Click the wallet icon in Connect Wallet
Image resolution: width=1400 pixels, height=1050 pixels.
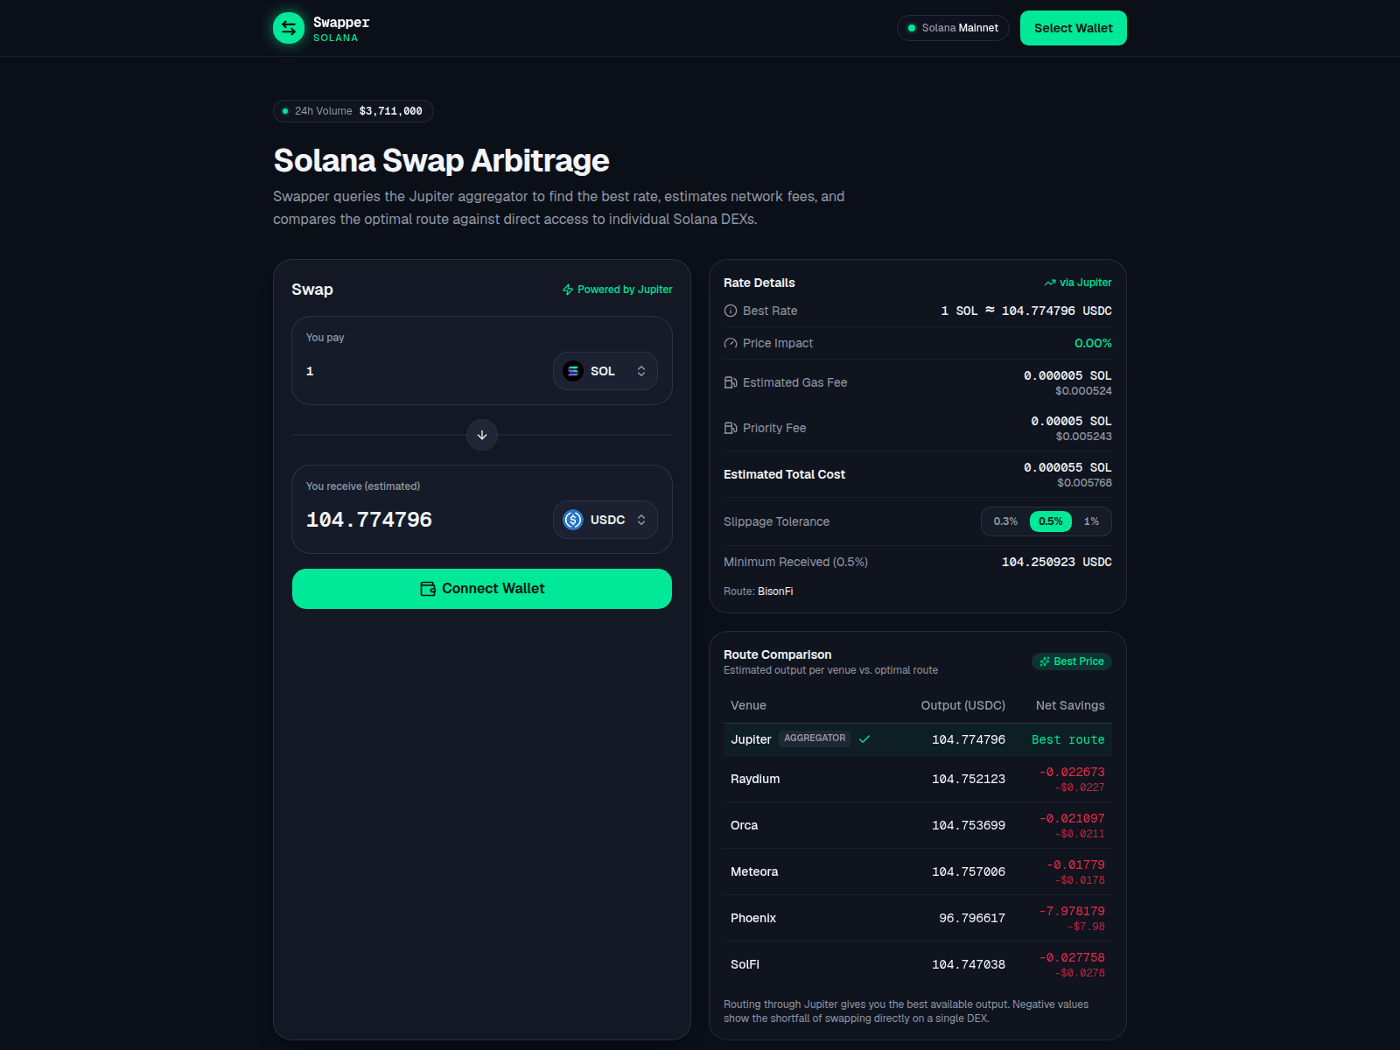click(428, 589)
